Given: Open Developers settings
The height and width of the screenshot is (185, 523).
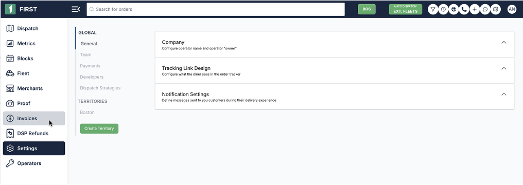Looking at the screenshot, I should point(92,77).
